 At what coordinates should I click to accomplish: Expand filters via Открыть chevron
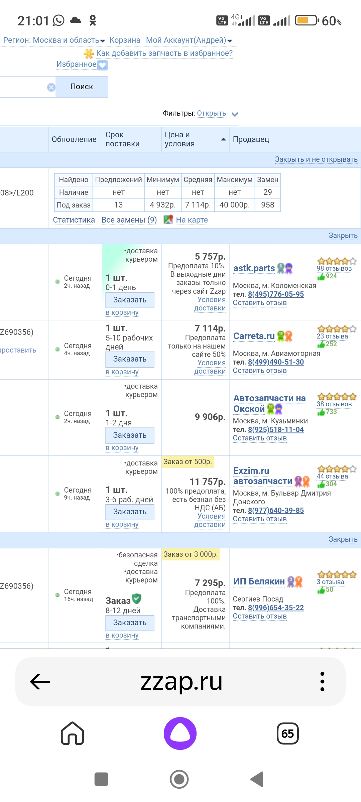click(x=235, y=114)
